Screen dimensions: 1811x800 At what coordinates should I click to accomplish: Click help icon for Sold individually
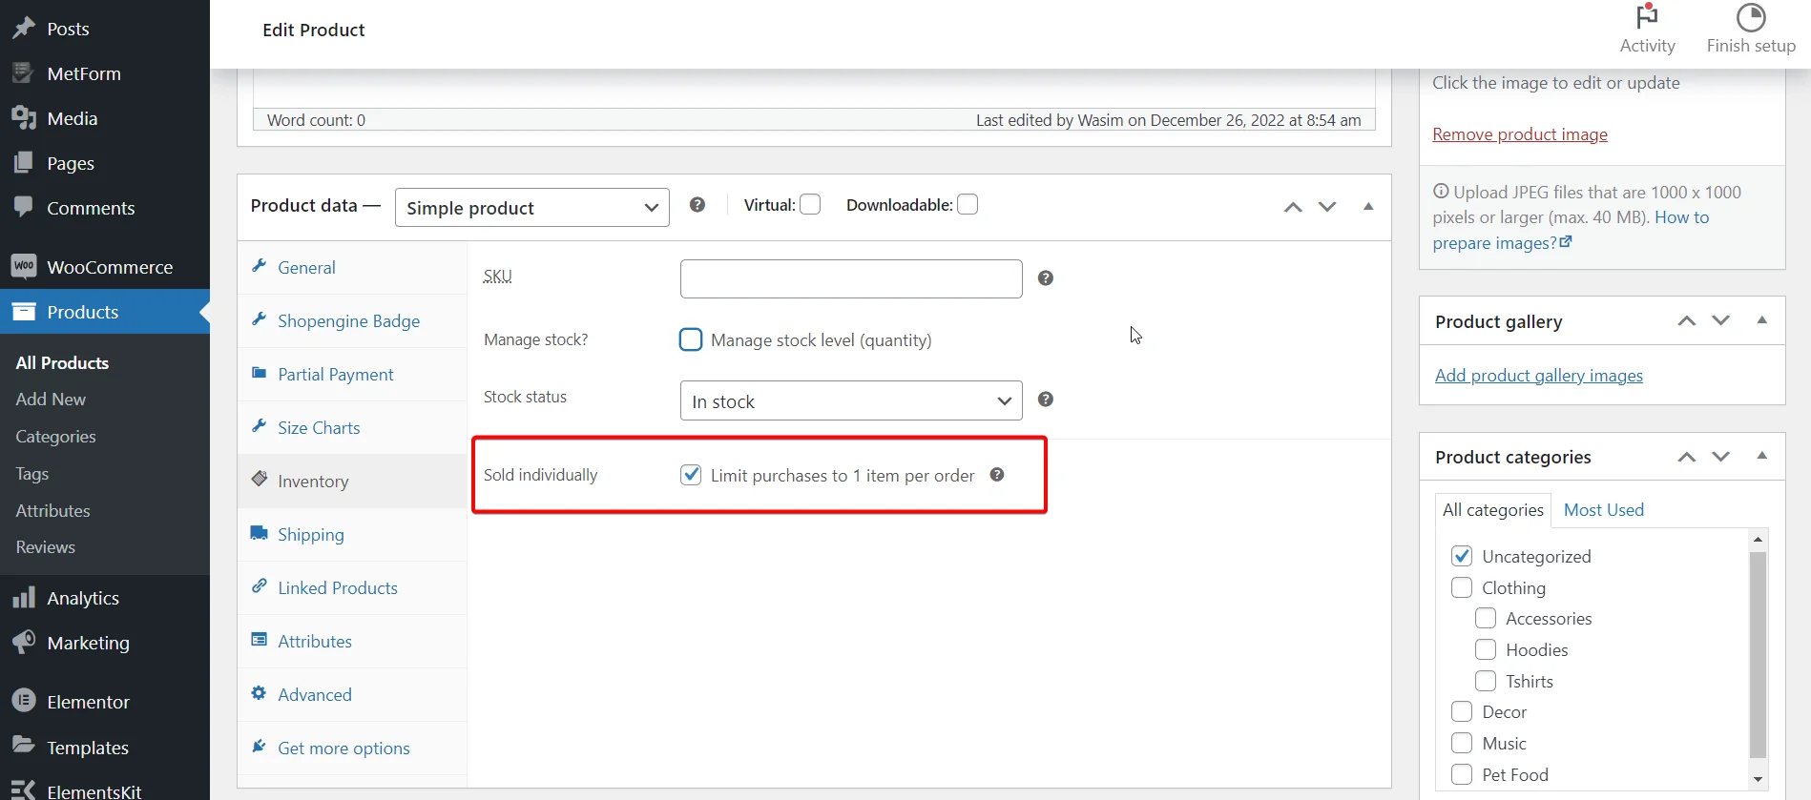pyautogui.click(x=997, y=475)
